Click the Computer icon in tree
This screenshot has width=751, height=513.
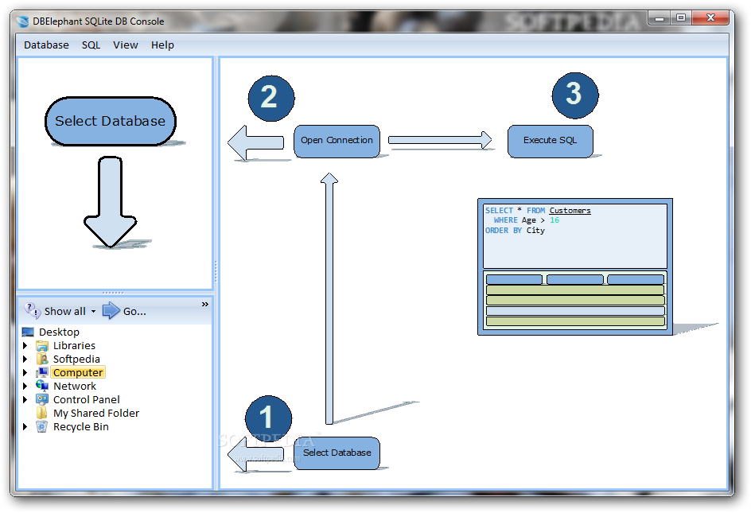[x=42, y=372]
